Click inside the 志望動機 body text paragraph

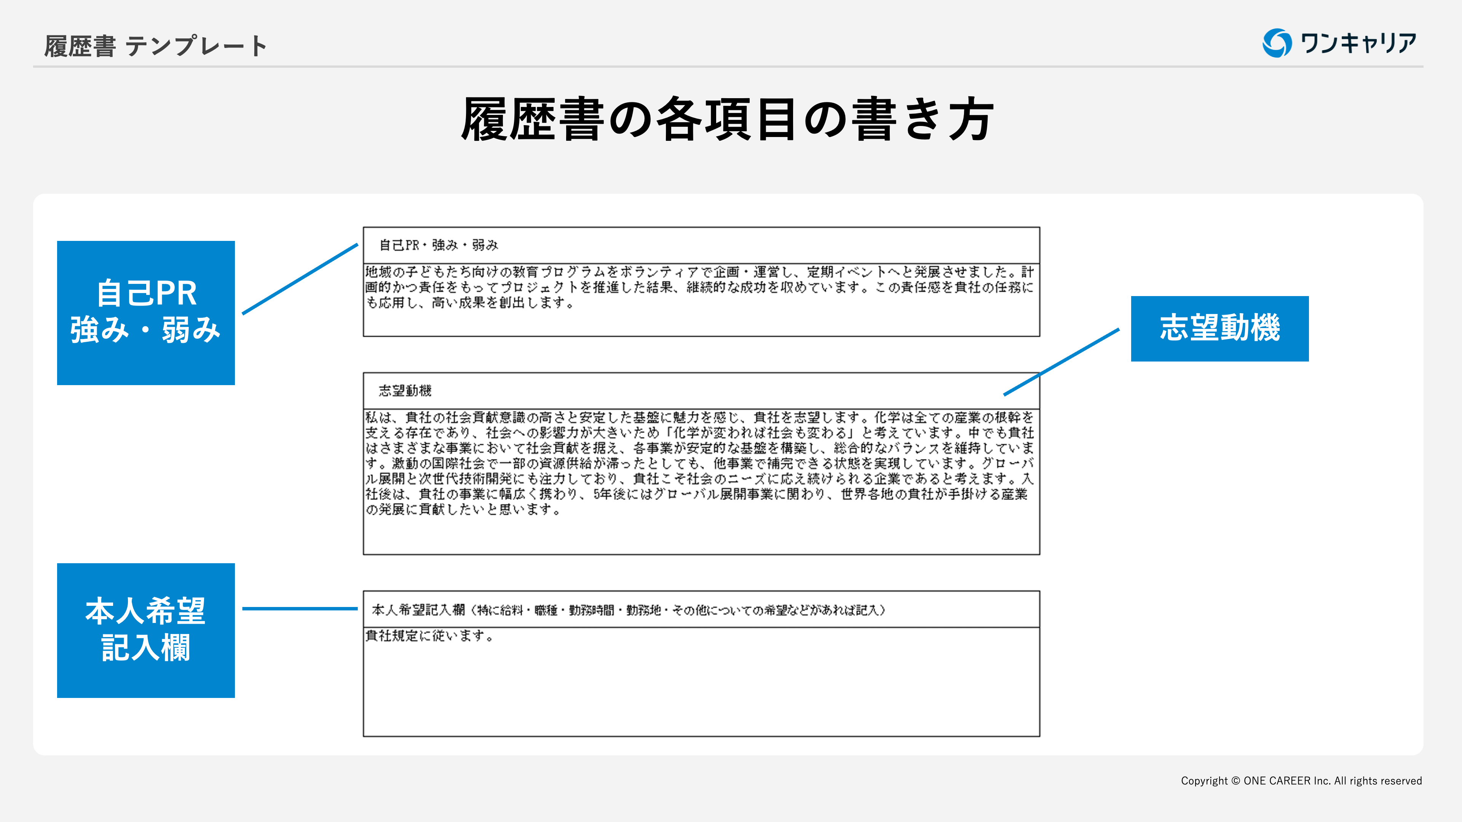(x=698, y=463)
